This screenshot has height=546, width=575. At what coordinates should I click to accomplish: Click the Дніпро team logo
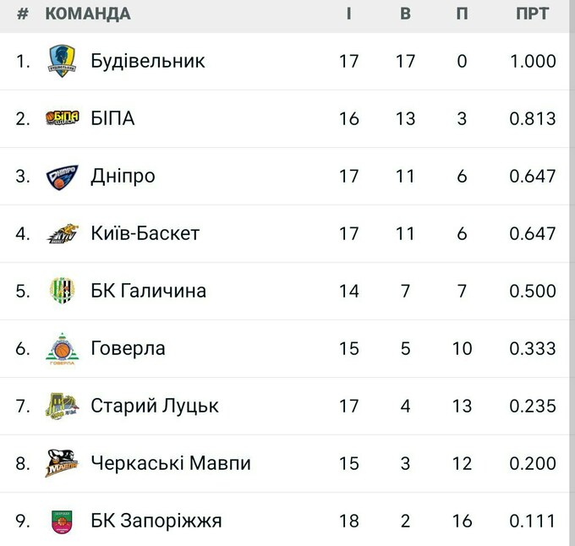pos(62,176)
